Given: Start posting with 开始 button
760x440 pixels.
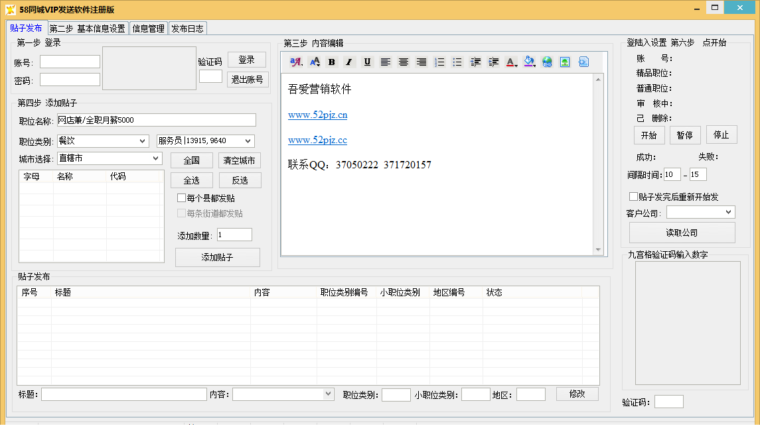Looking at the screenshot, I should coord(649,135).
